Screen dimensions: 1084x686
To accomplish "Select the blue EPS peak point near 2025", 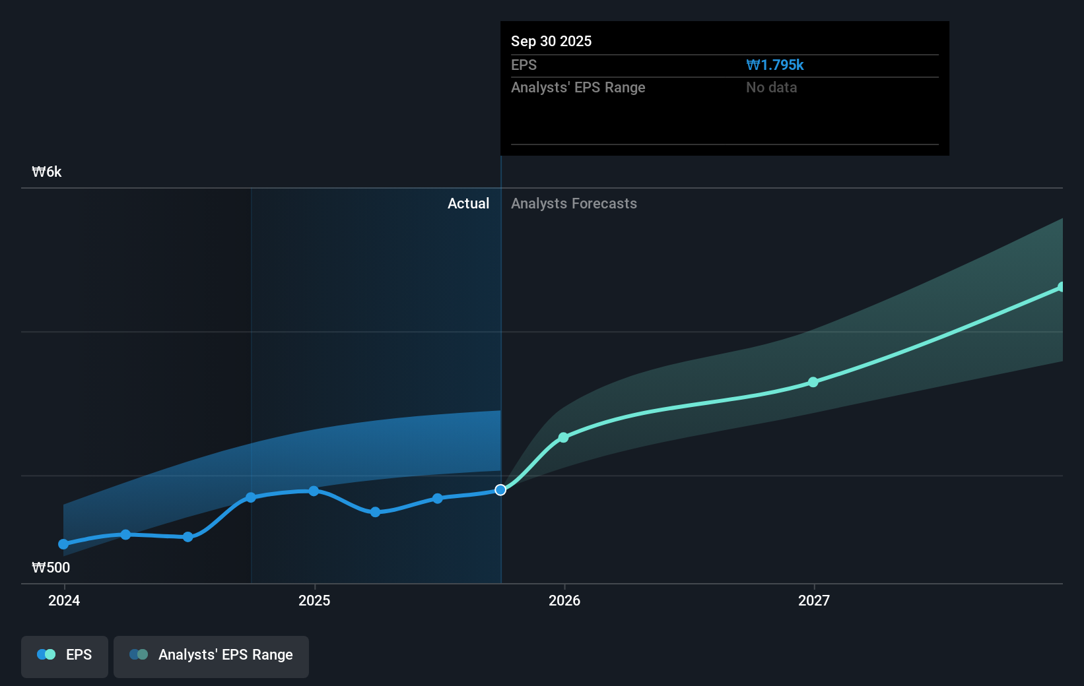I will [x=313, y=491].
